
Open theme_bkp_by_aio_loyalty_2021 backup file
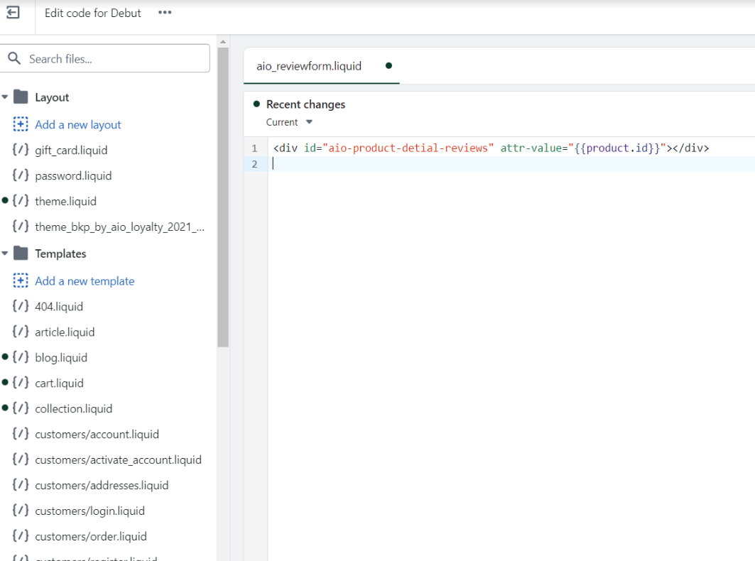pyautogui.click(x=120, y=227)
